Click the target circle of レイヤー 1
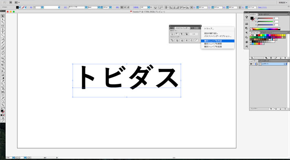290x160 pixels. (x=284, y=64)
